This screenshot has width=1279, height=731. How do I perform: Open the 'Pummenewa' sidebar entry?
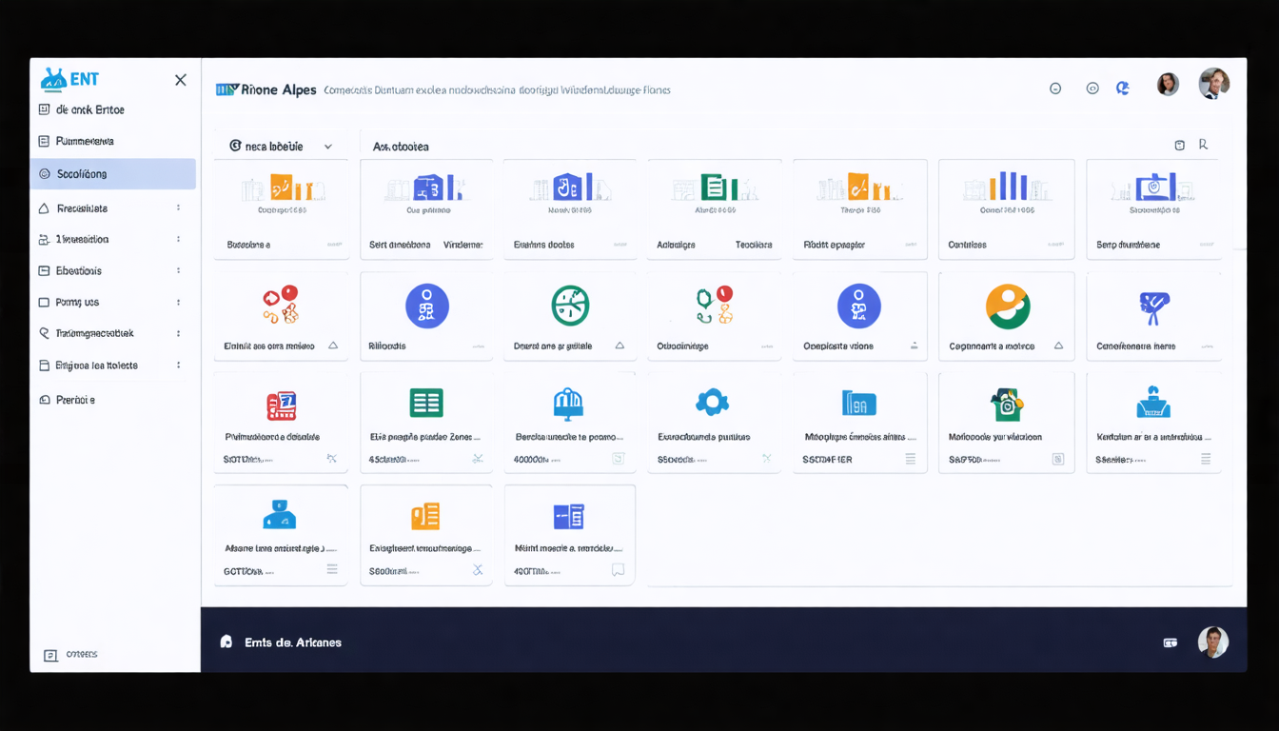[x=85, y=141]
